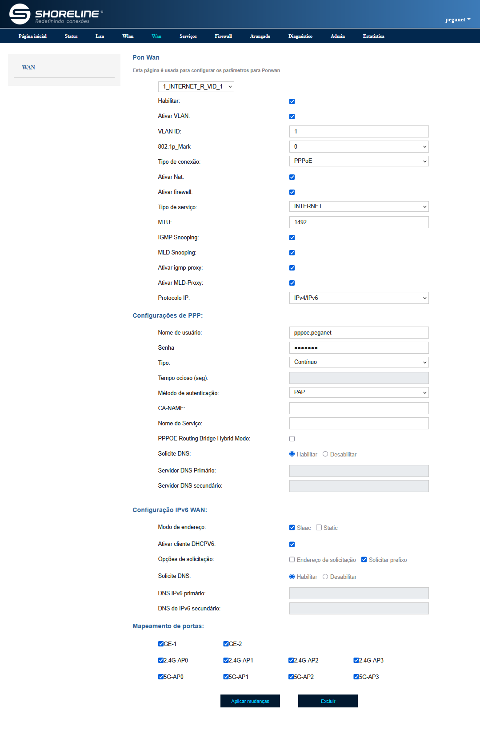Open the Estatística menu tab
Image resolution: width=480 pixels, height=743 pixels.
pyautogui.click(x=373, y=36)
